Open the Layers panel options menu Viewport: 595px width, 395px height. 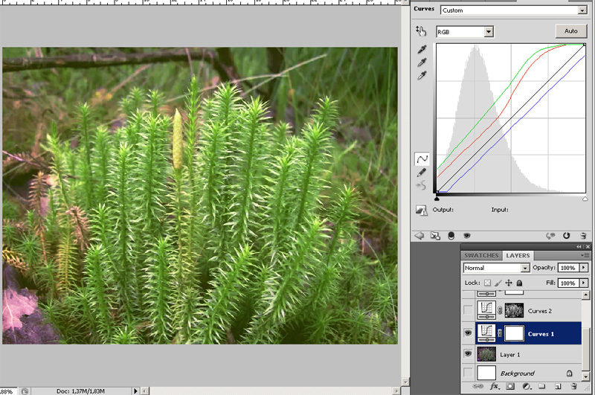[585, 255]
